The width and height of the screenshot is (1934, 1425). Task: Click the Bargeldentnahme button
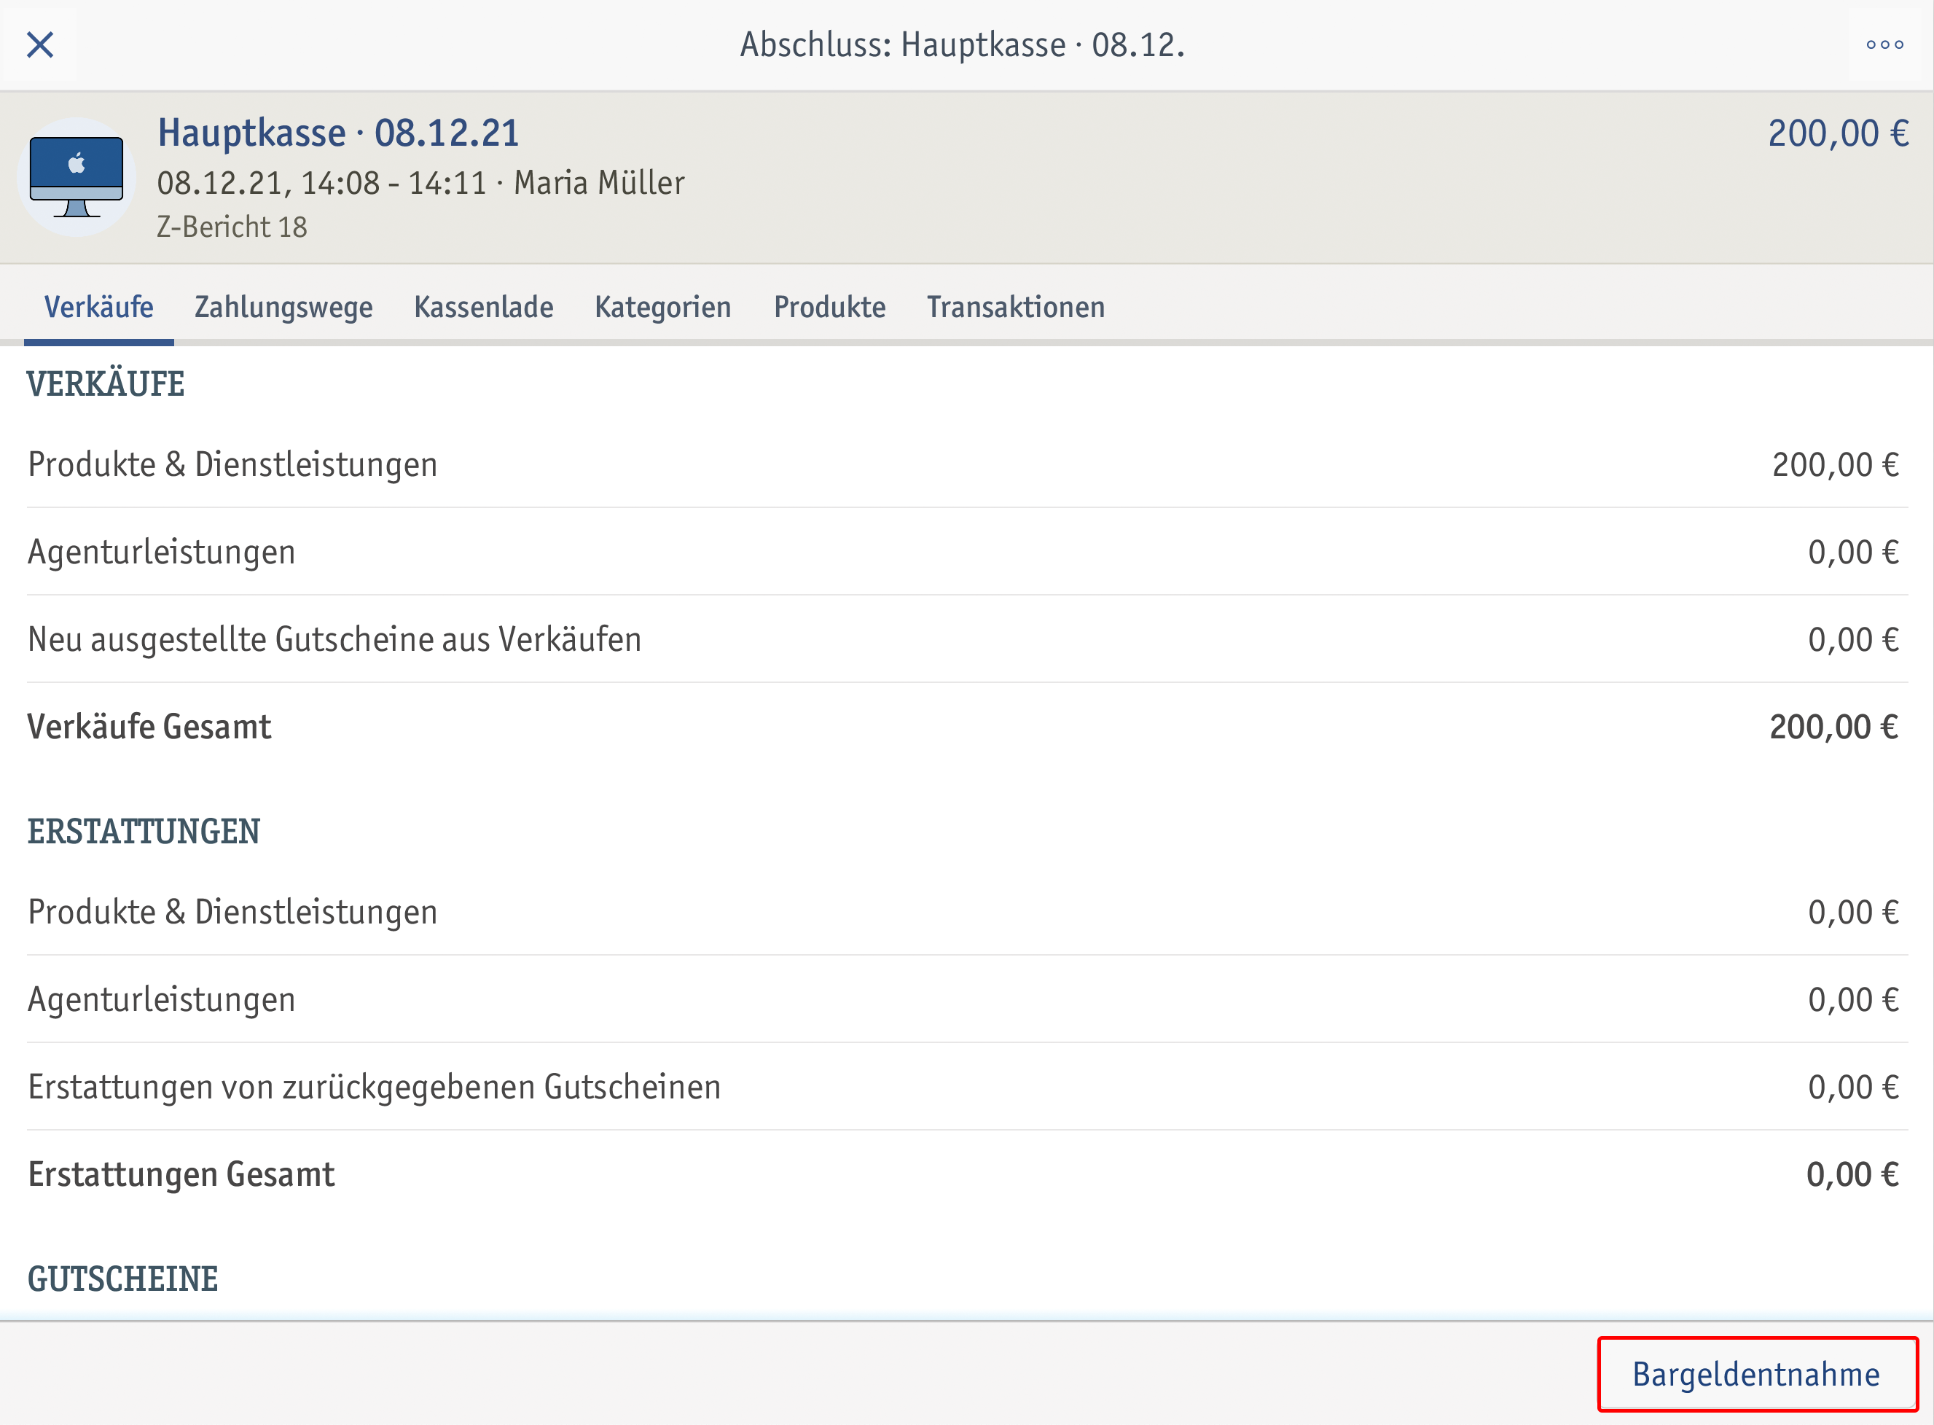tap(1756, 1374)
